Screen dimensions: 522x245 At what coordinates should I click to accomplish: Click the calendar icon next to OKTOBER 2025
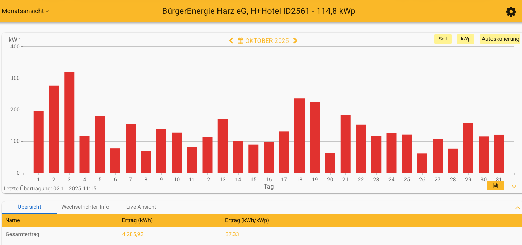(241, 40)
